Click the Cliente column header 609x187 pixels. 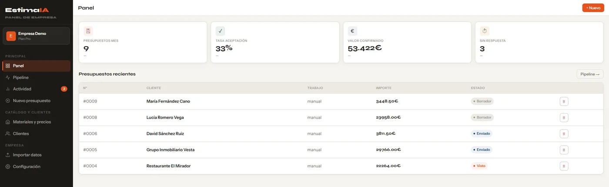[x=154, y=88]
